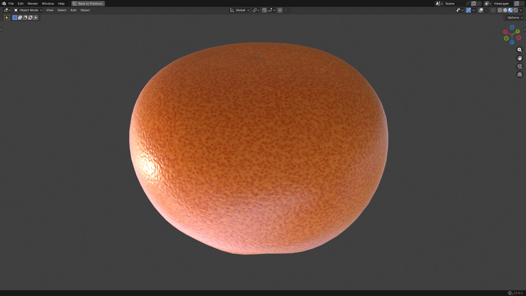Toggle show overlays button
This screenshot has width=526, height=296.
[481, 10]
